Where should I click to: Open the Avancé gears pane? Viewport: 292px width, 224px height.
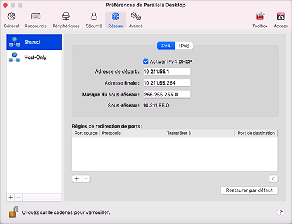click(136, 20)
